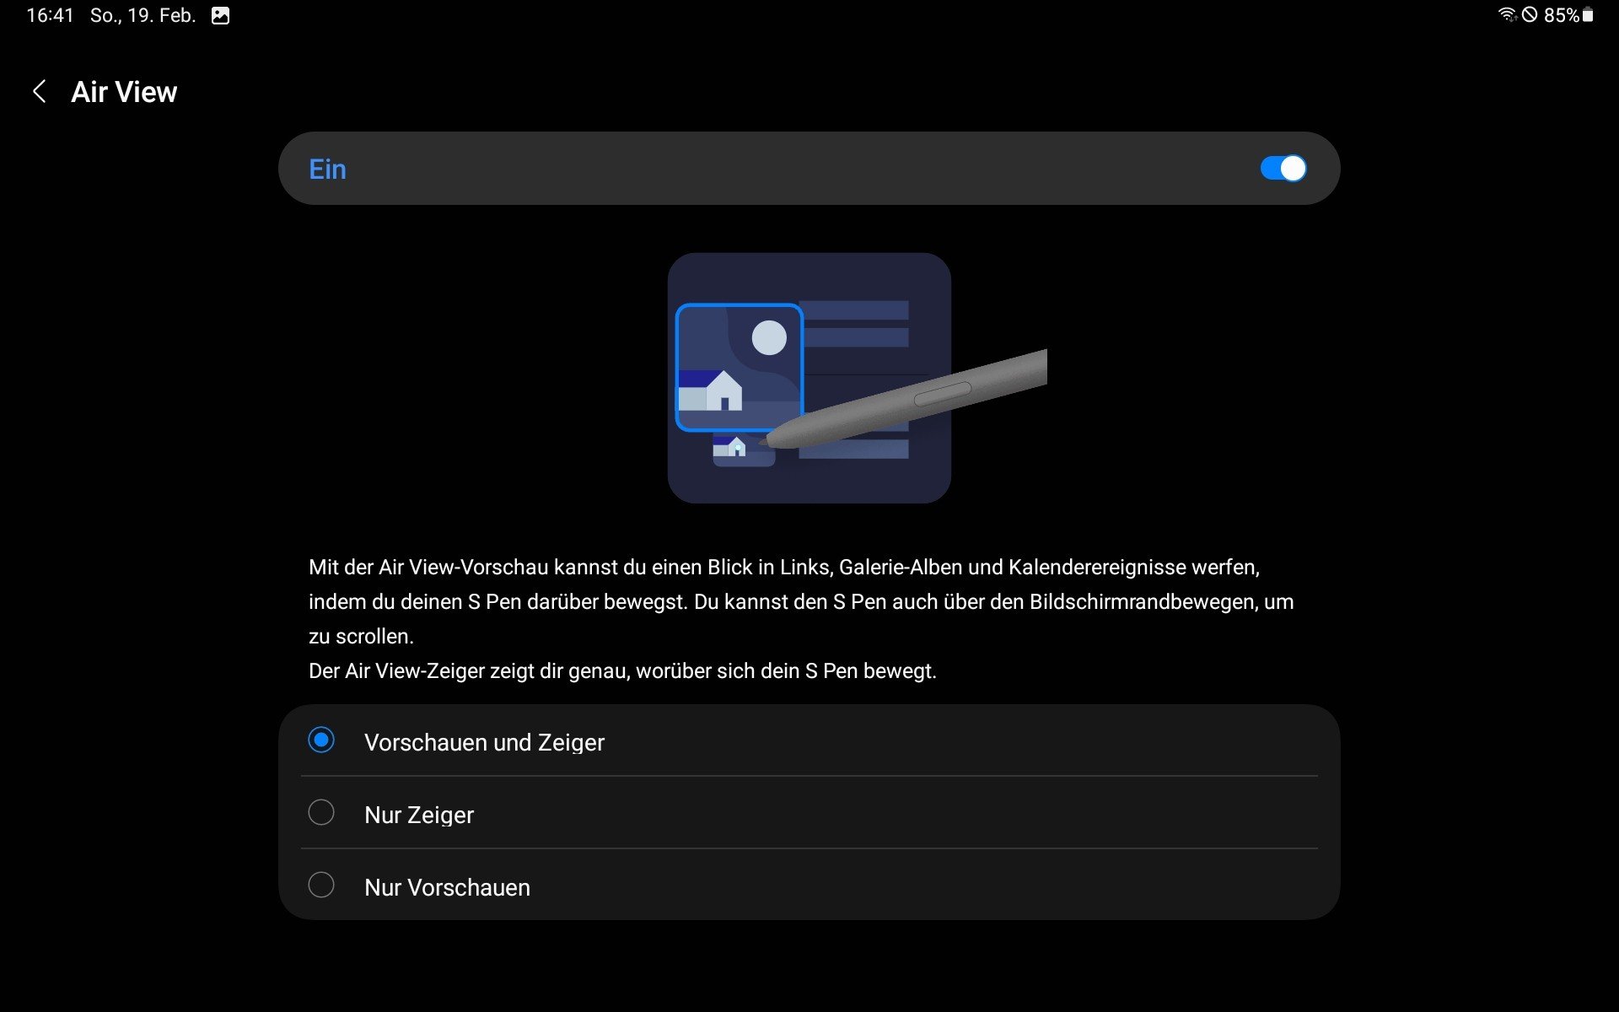
Task: Tap the blue Ein label
Action: 327,170
